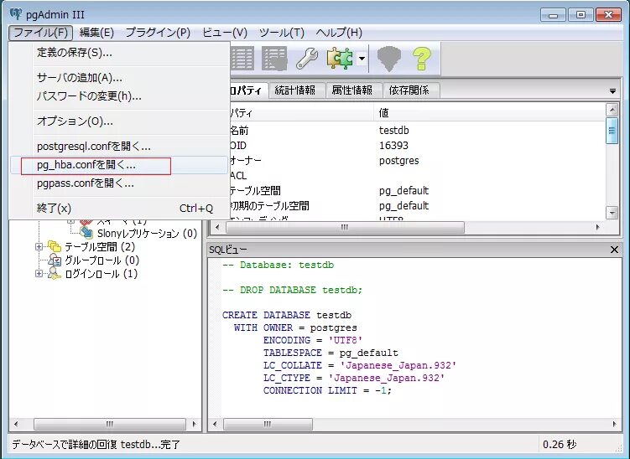The width and height of the screenshot is (630, 459).
Task: Expand the ログインロール (1) node
Action: 39,274
